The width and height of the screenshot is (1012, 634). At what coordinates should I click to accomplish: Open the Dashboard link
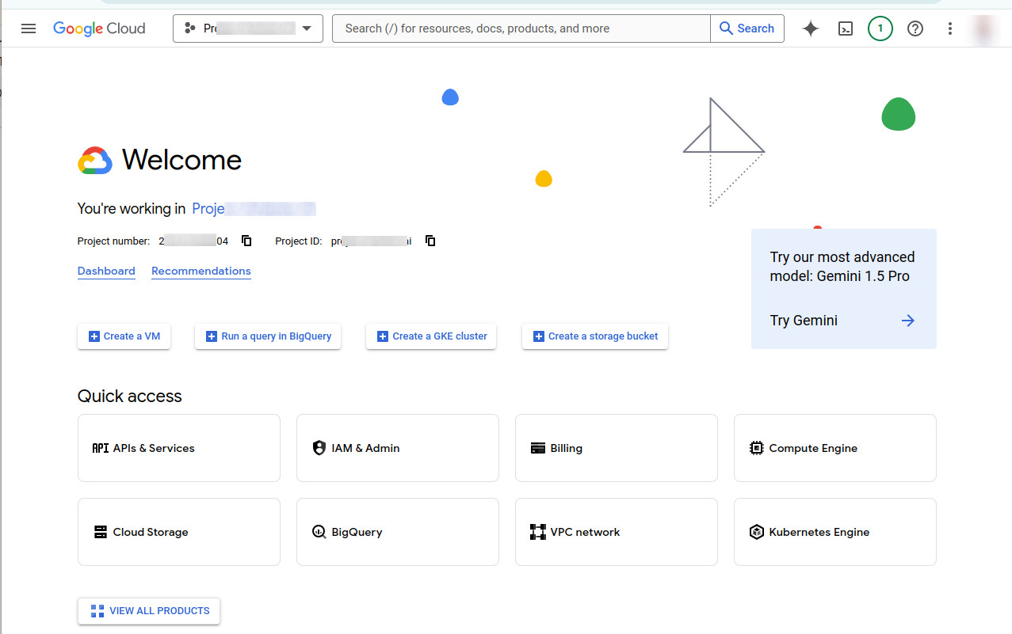click(106, 271)
